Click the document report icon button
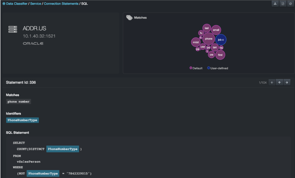Viewport: 295px width, 178px height. [x=283, y=4]
